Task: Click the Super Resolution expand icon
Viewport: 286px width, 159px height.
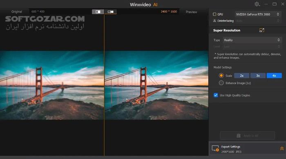Action: point(261,30)
